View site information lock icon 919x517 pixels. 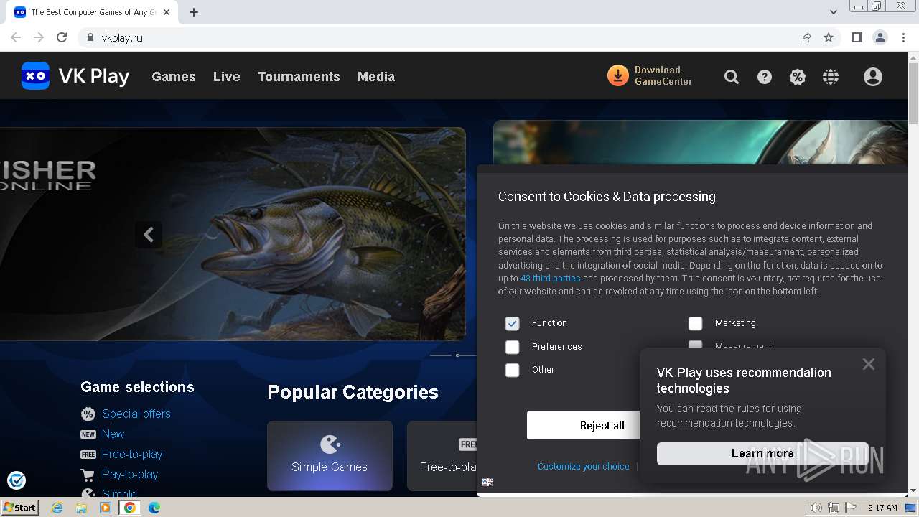(x=90, y=37)
